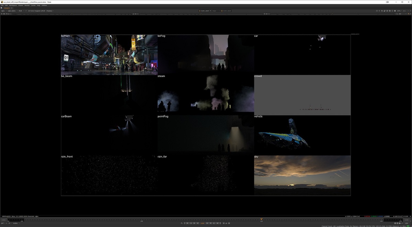Open the Un-tone-mapped sRGB display dropdown
This screenshot has width=412, height=227.
(41, 11)
